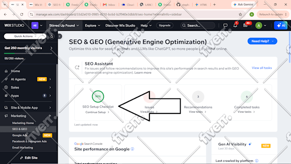Screen dimensions: 291x164
Task: Open a new browser tab with the plus icon
Action: (214, 4)
